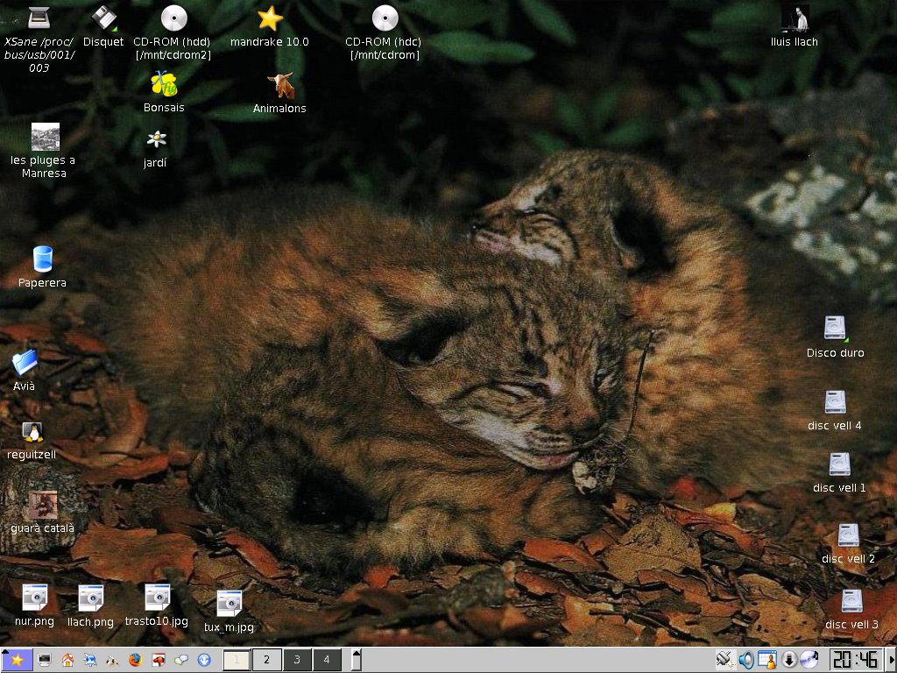Select the llach.png file icon

[x=91, y=598]
